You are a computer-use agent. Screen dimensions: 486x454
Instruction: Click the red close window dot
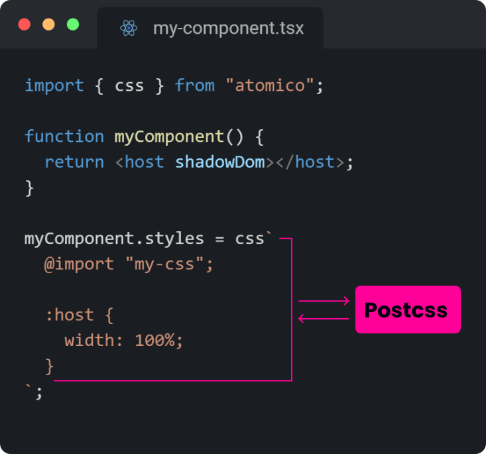coord(25,25)
